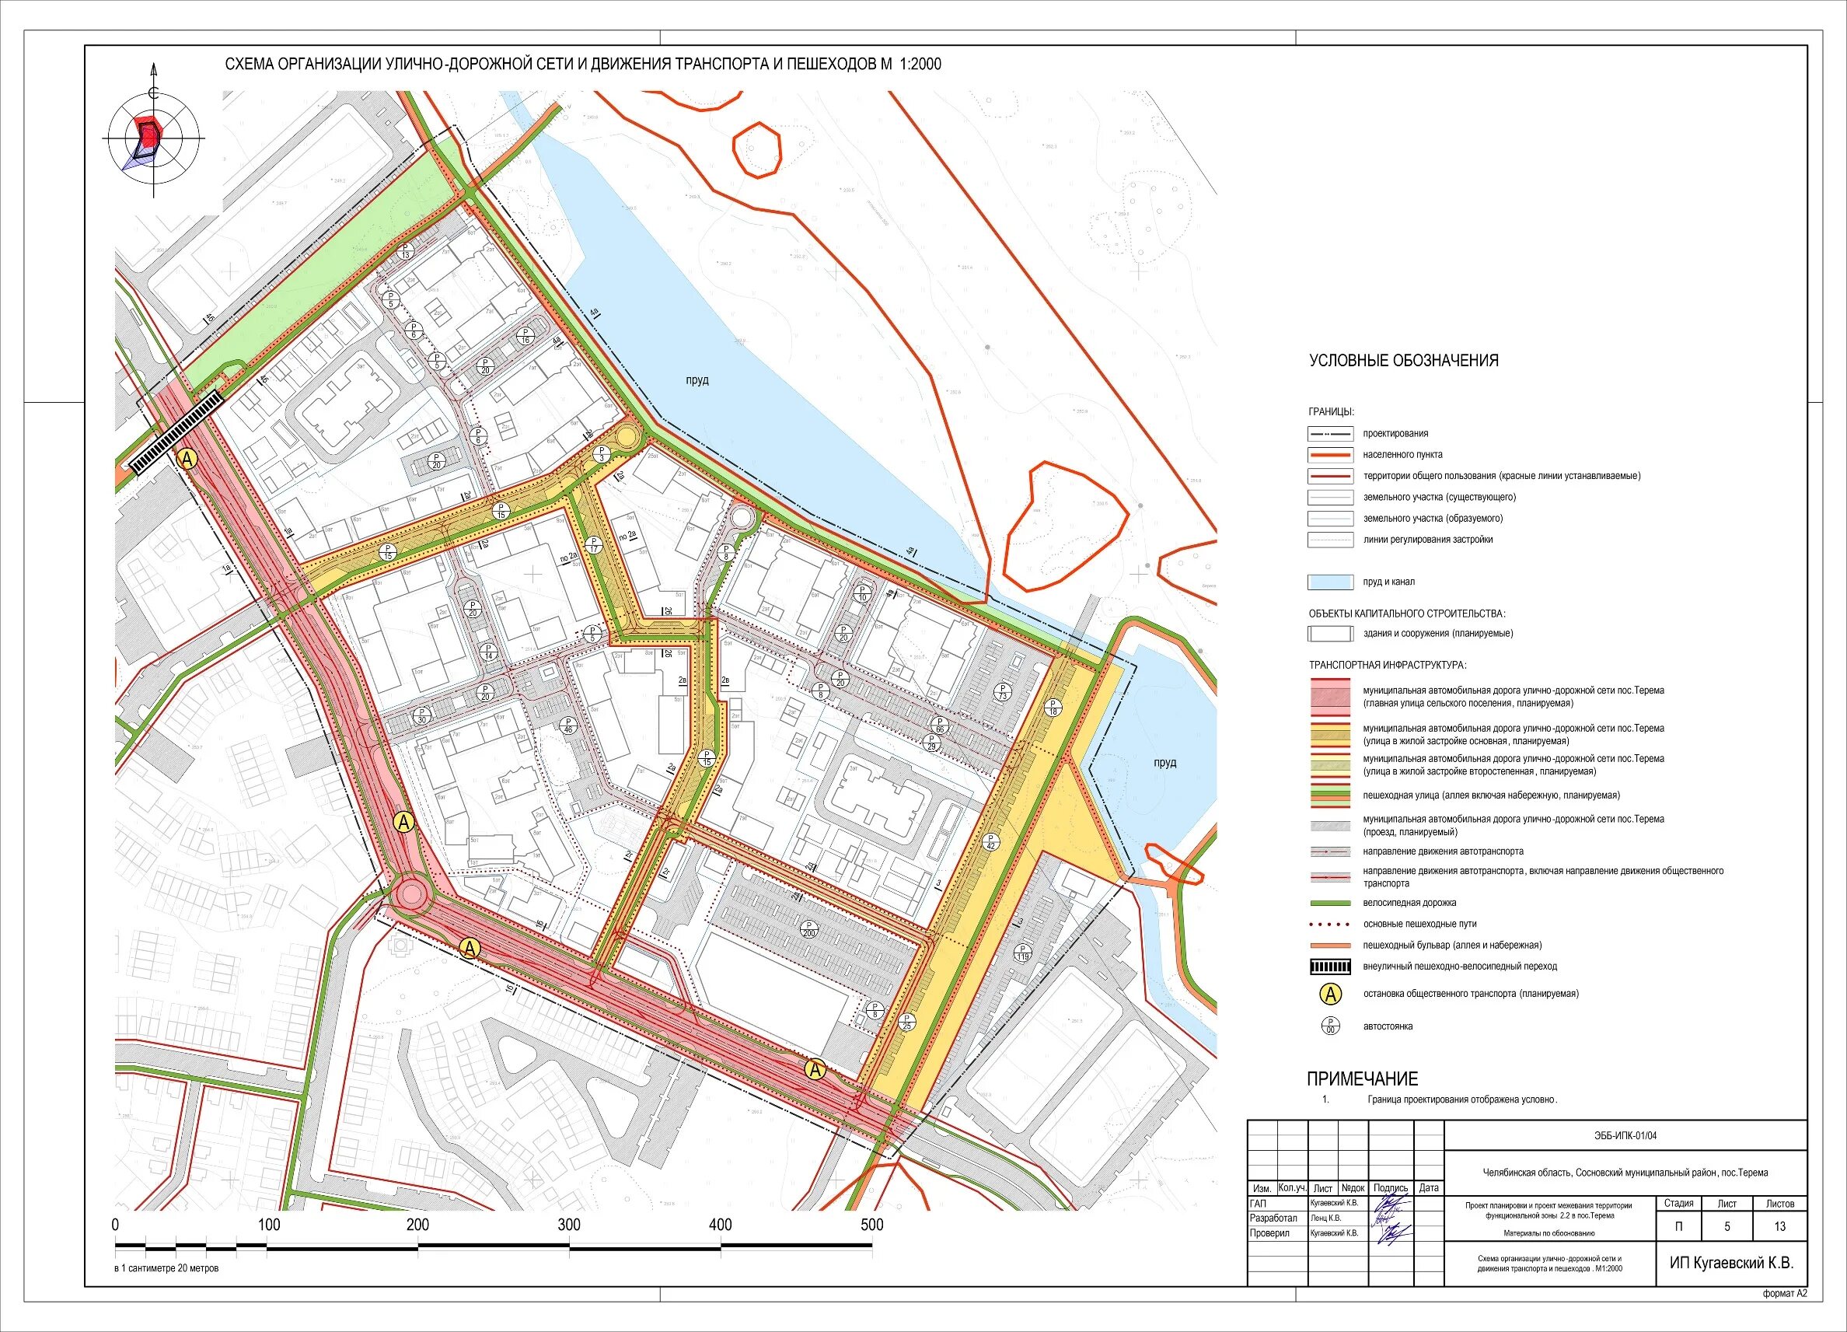This screenshot has width=1847, height=1332.
Task: Click the legend design boundary dash-dot line
Action: [x=1330, y=434]
